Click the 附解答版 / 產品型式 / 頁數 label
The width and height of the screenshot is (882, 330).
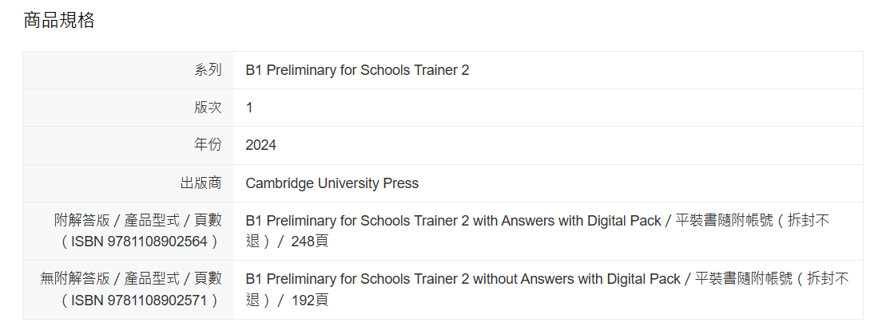point(137,221)
